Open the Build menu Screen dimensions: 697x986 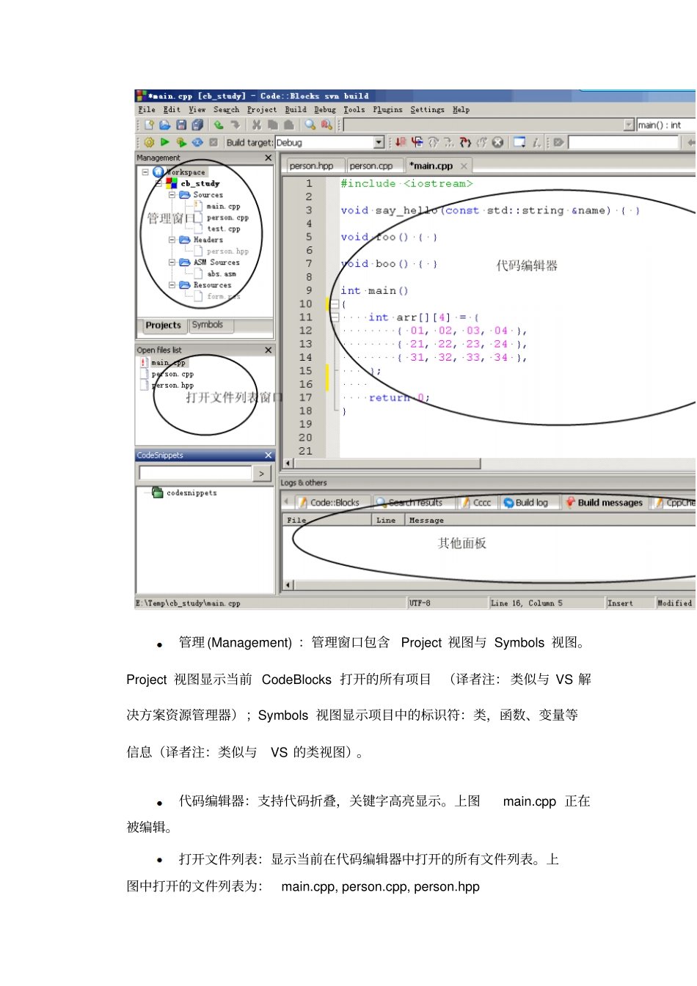(296, 110)
